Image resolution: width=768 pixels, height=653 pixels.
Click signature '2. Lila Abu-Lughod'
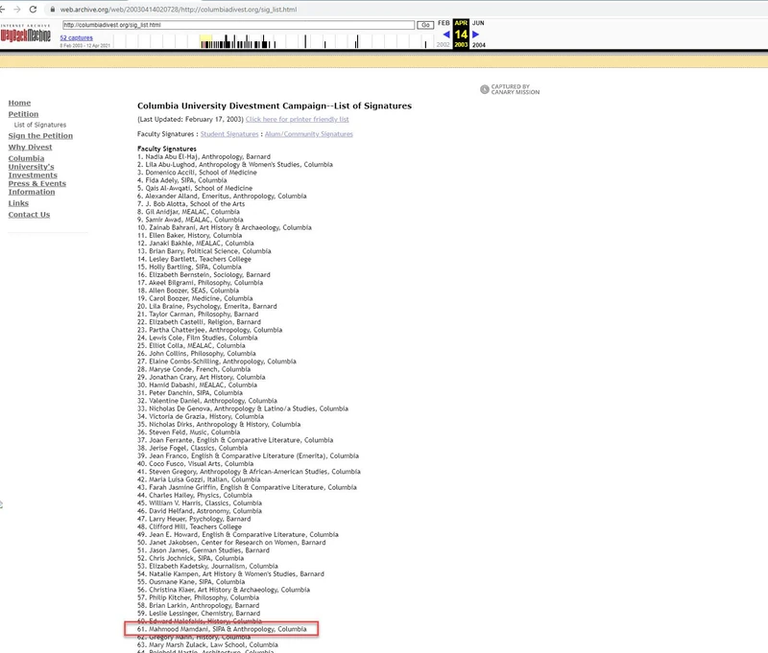coord(235,164)
